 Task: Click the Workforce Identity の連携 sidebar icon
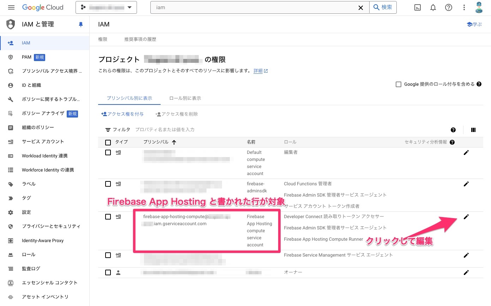(11, 170)
